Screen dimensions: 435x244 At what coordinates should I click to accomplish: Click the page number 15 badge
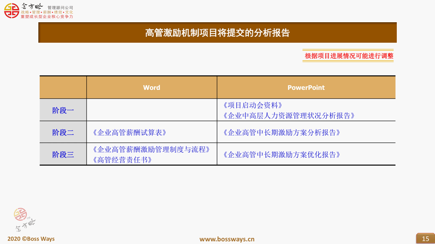pos(425,238)
